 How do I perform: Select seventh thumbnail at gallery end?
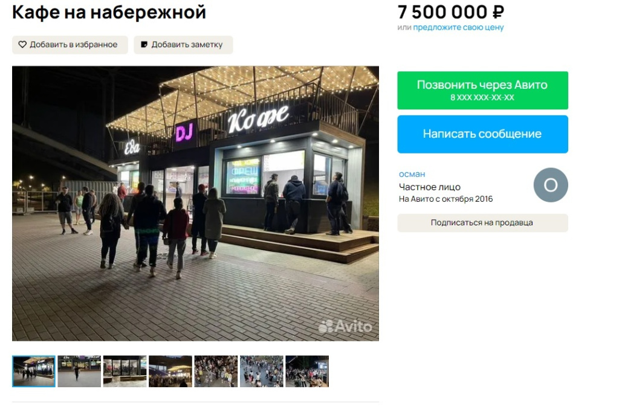tap(307, 372)
